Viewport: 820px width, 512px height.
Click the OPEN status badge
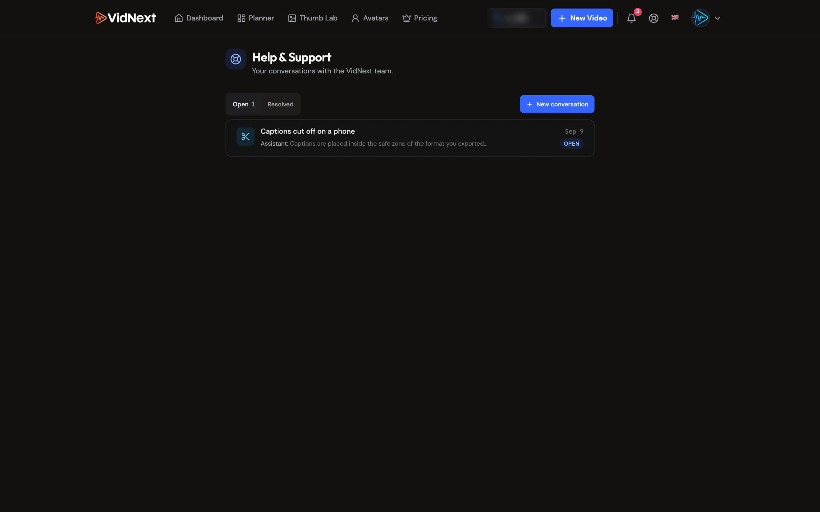coord(571,144)
